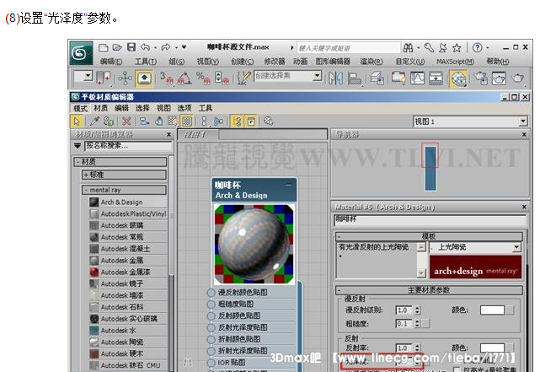Toggle the angle snap icon
The height and width of the screenshot is (372, 540).
tap(184, 78)
